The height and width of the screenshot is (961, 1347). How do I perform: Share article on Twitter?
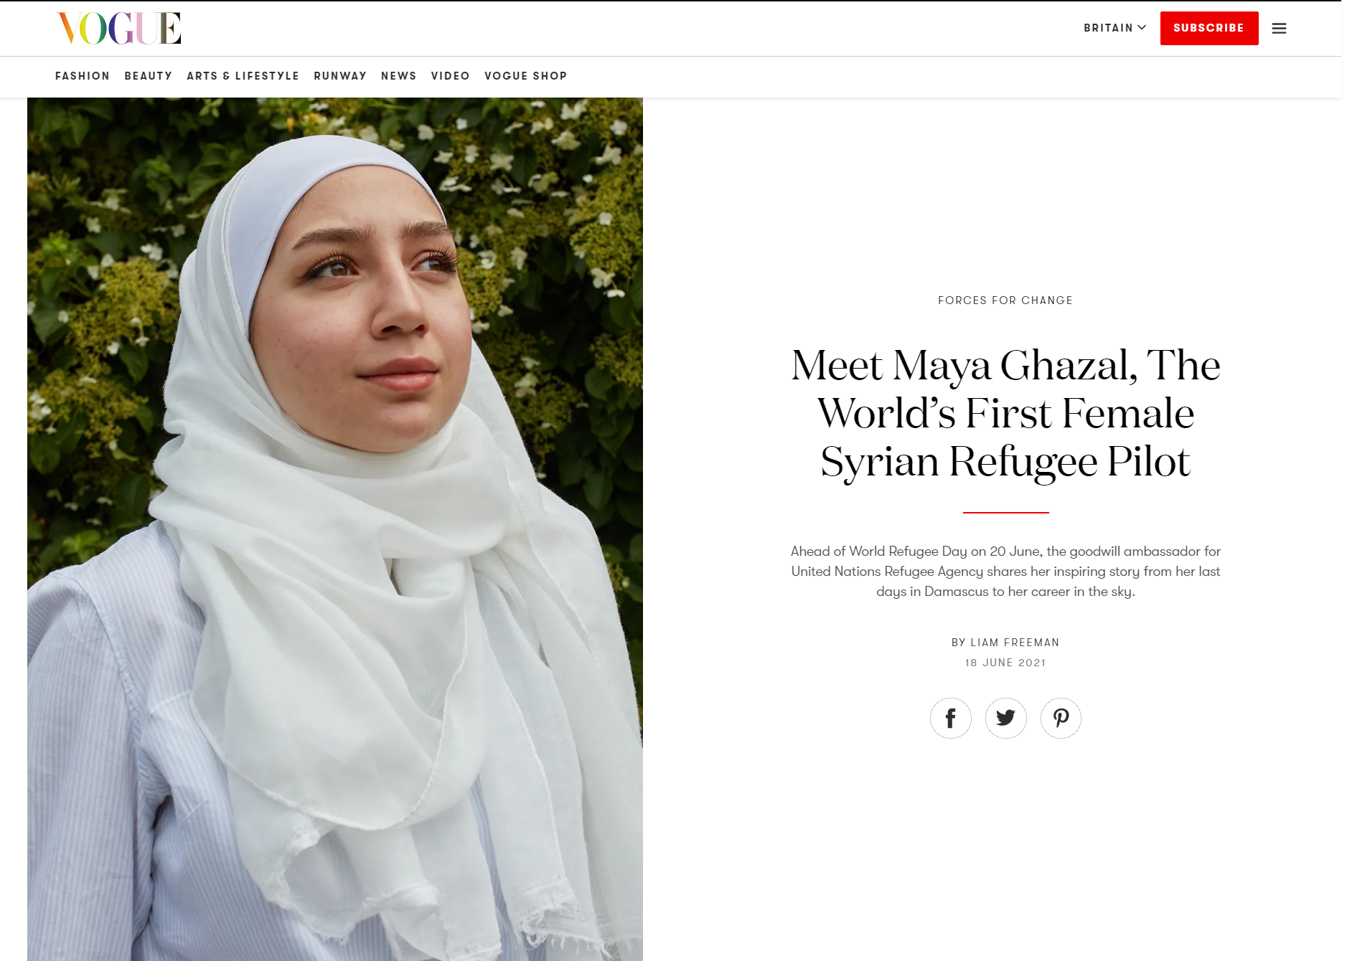[1005, 718]
